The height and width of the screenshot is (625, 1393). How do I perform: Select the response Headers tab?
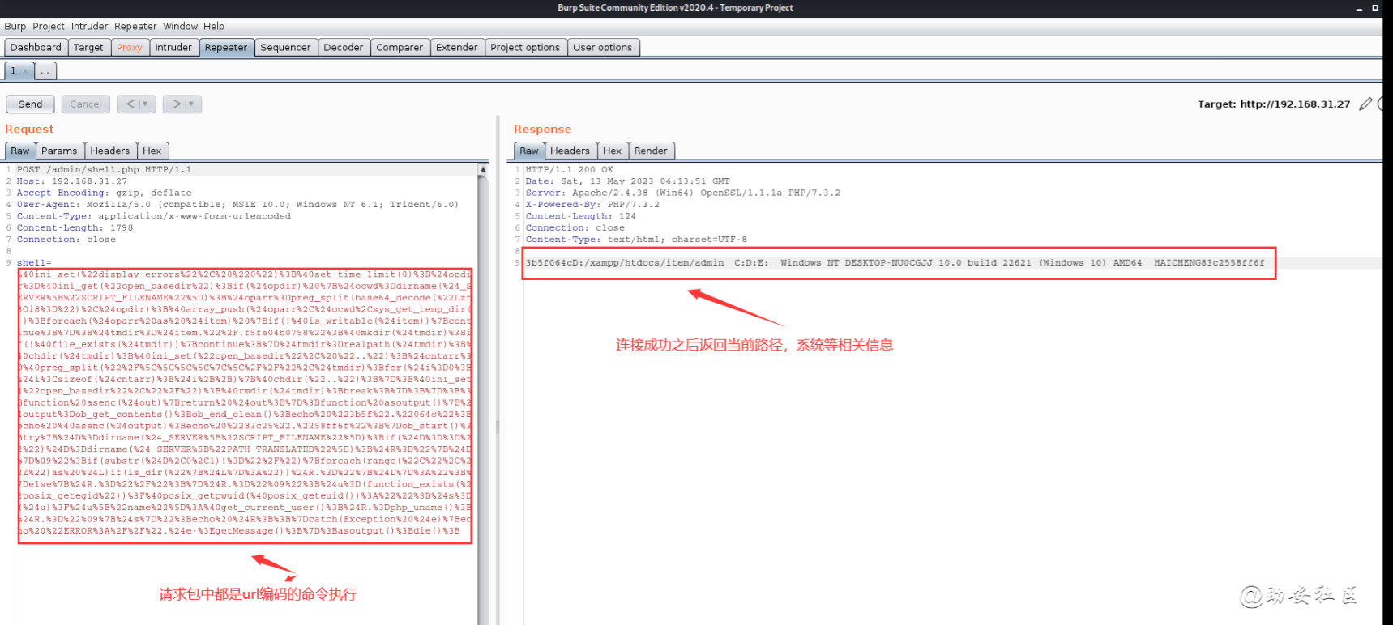tap(570, 151)
